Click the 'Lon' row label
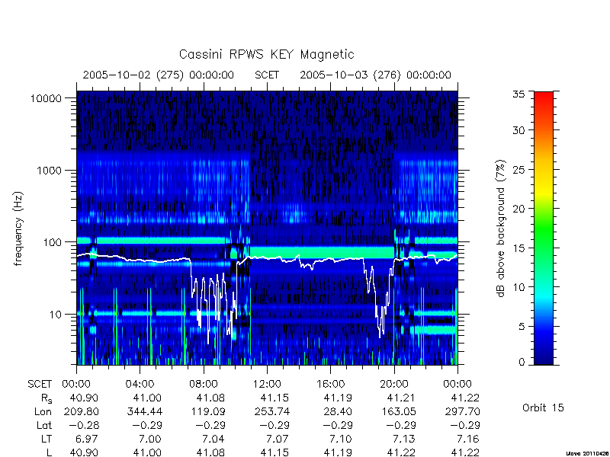 pos(43,411)
